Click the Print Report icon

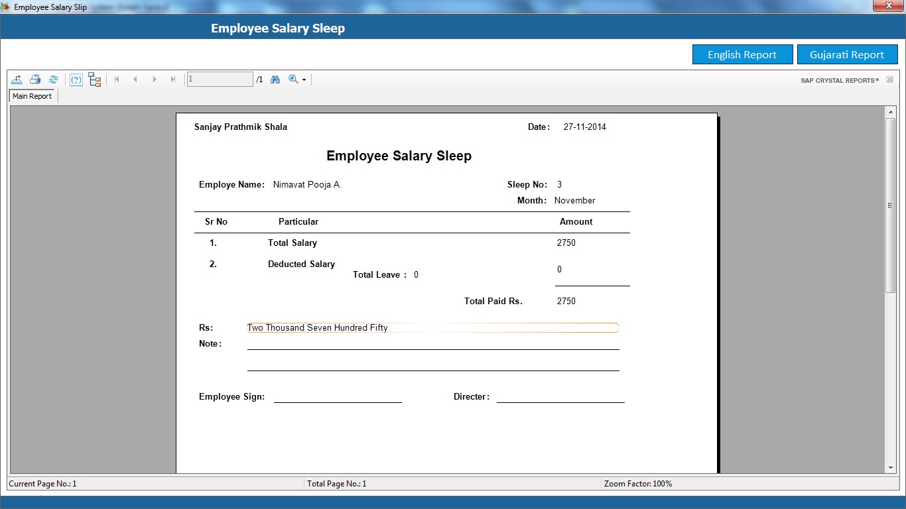coord(35,80)
